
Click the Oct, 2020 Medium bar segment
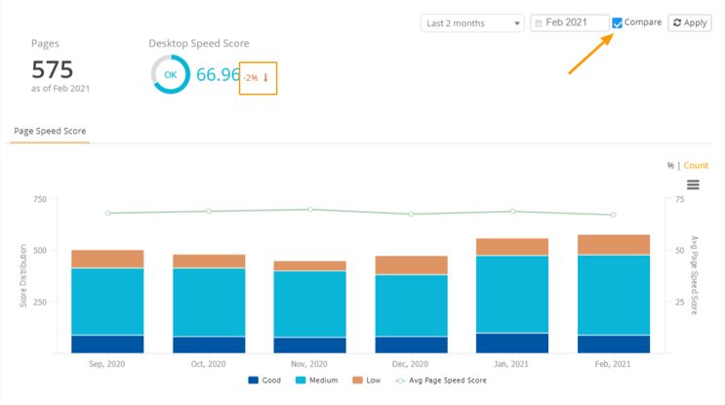[209, 303]
